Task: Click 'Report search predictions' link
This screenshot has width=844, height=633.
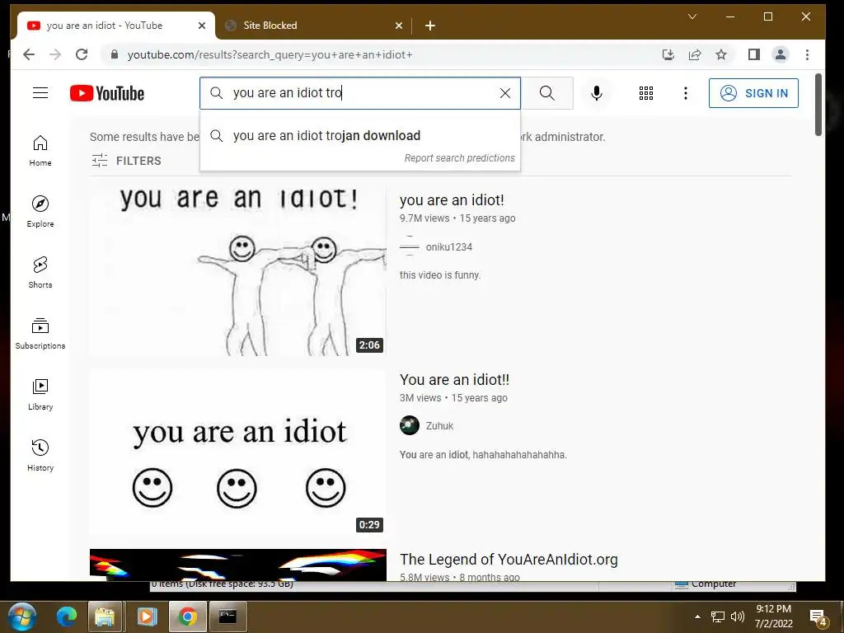Action: pos(459,157)
